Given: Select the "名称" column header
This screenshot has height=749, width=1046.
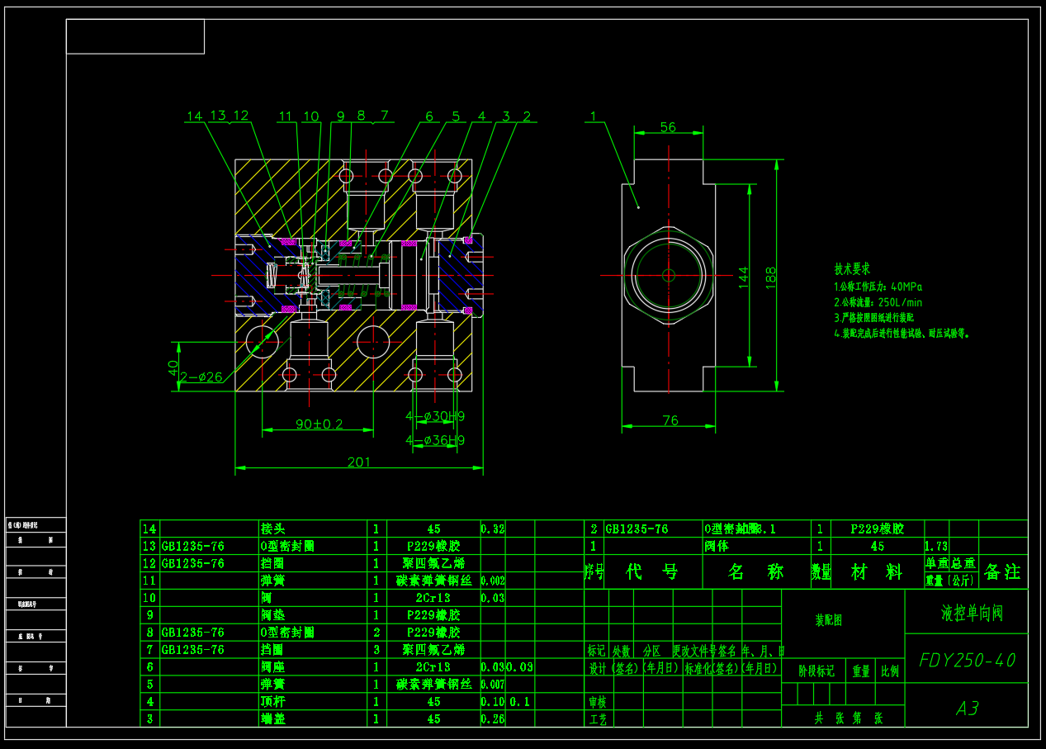Looking at the screenshot, I should [x=755, y=571].
